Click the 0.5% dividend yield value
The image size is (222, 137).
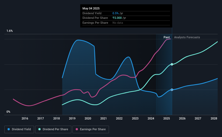[115, 13]
